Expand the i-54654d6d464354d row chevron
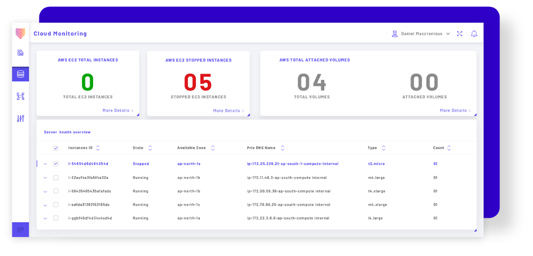The width and height of the screenshot is (533, 256). [45, 164]
